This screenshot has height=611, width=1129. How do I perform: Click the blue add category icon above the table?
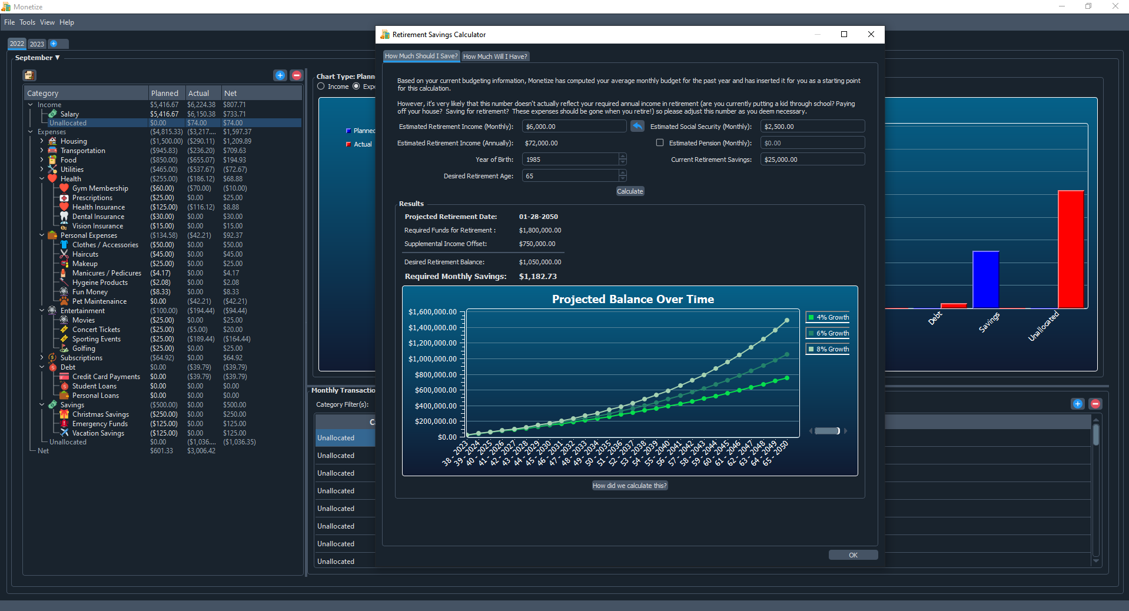pyautogui.click(x=280, y=75)
